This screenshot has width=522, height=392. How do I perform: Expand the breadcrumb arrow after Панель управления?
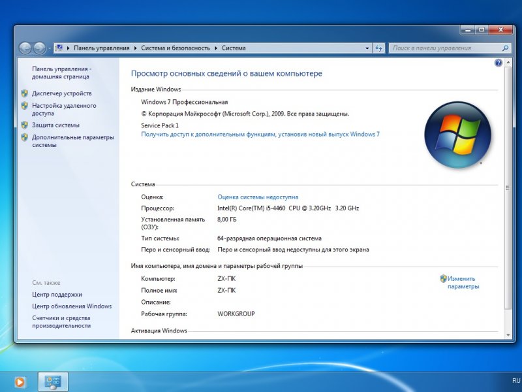coord(136,48)
